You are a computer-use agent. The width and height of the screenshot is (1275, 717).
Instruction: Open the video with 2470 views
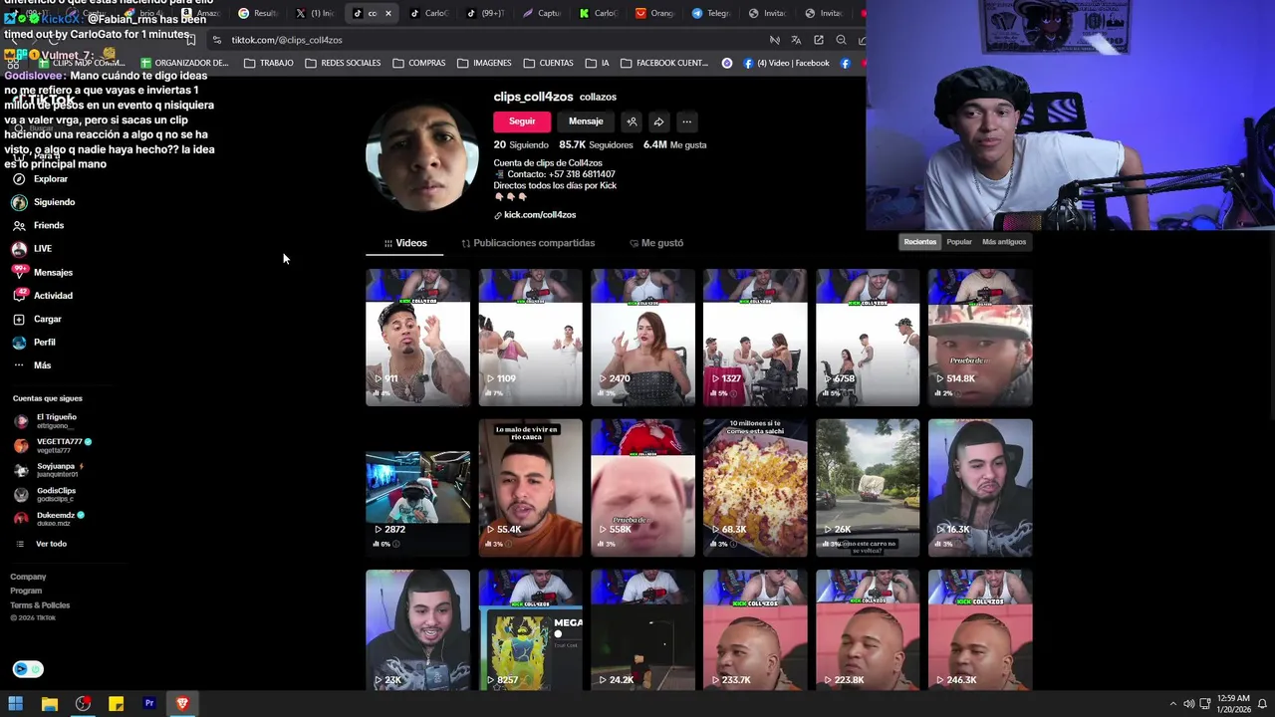click(x=642, y=338)
